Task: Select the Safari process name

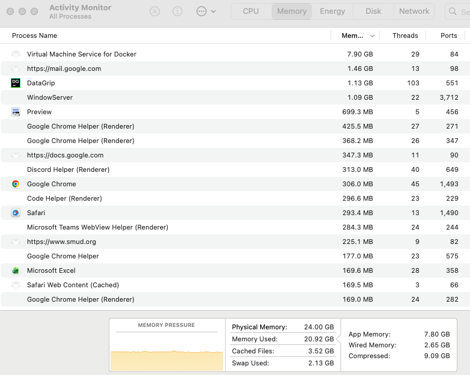Action: point(36,213)
